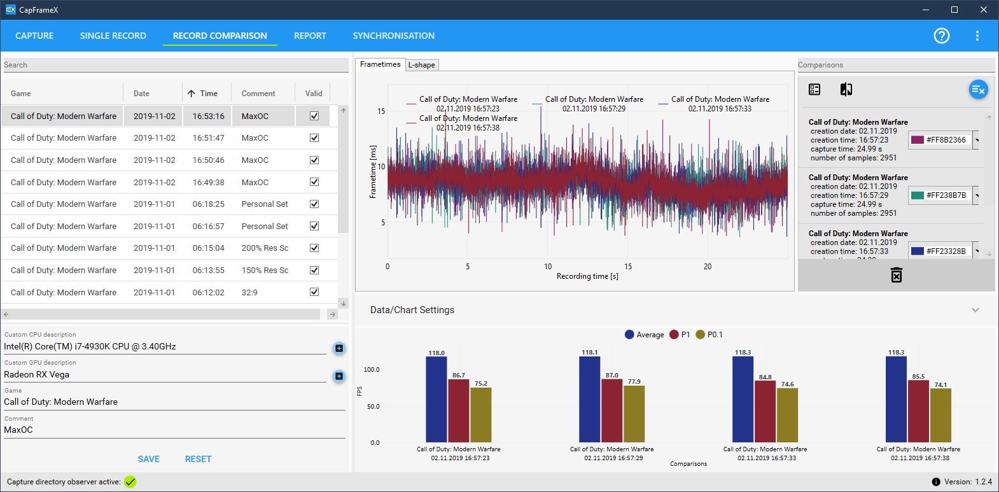Open the CAPTURE tab
Screen dimensions: 999x492
[34, 36]
